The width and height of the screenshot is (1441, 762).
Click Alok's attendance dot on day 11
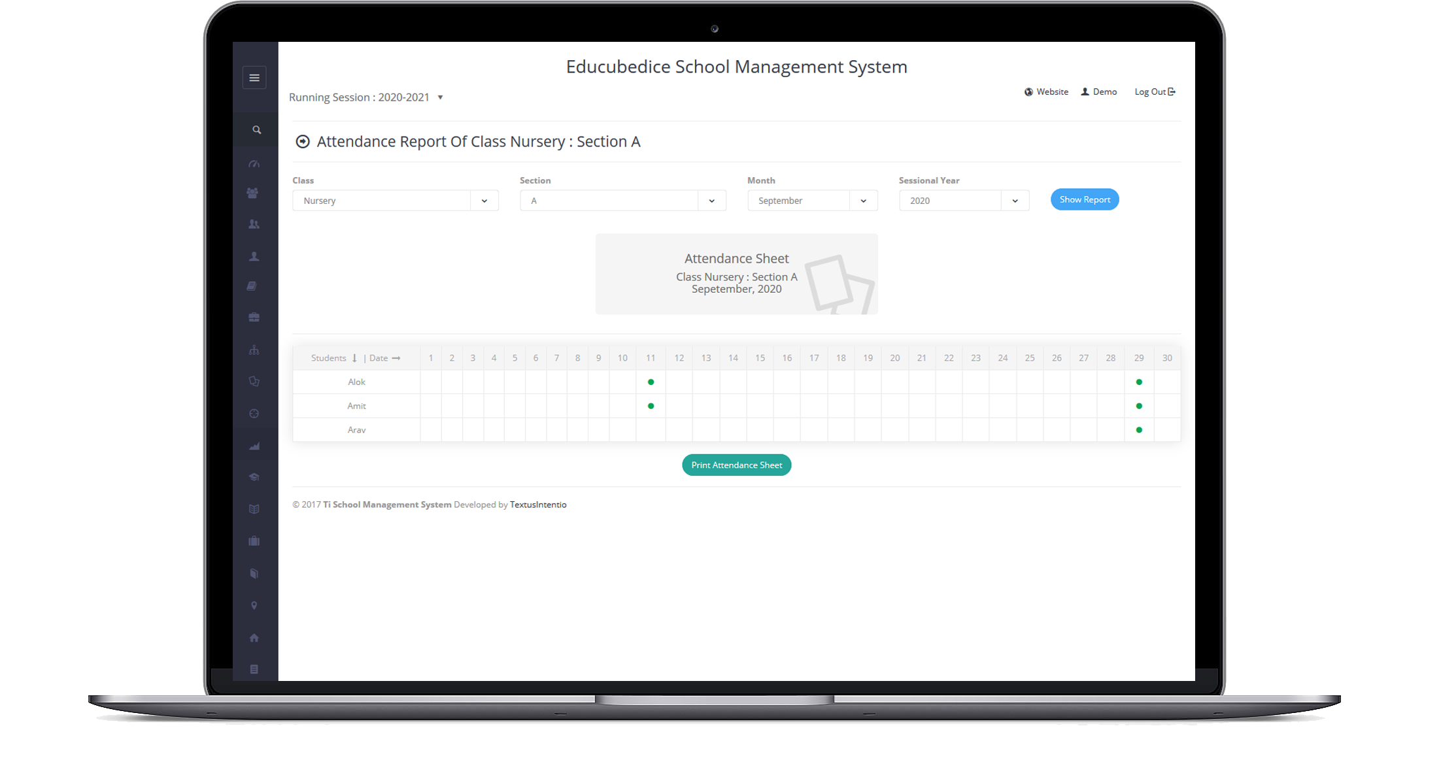[651, 382]
